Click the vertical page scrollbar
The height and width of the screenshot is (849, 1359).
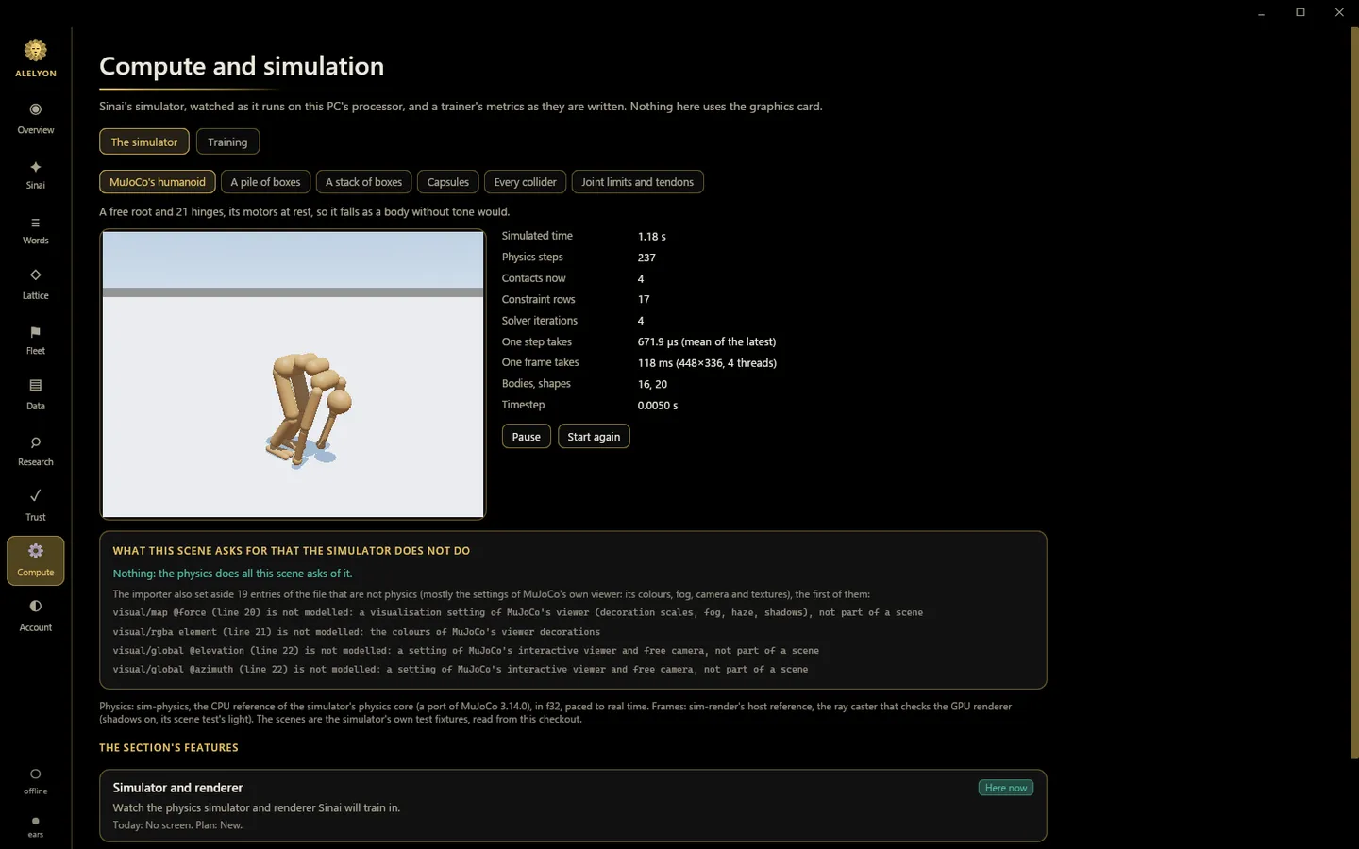tap(1354, 392)
